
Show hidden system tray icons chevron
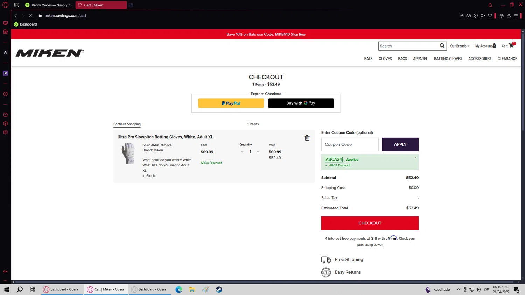click(458, 289)
